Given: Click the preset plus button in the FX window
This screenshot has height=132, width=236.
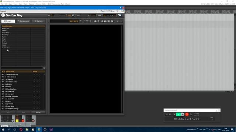Looking at the screenshot, I should [x=99, y=11].
